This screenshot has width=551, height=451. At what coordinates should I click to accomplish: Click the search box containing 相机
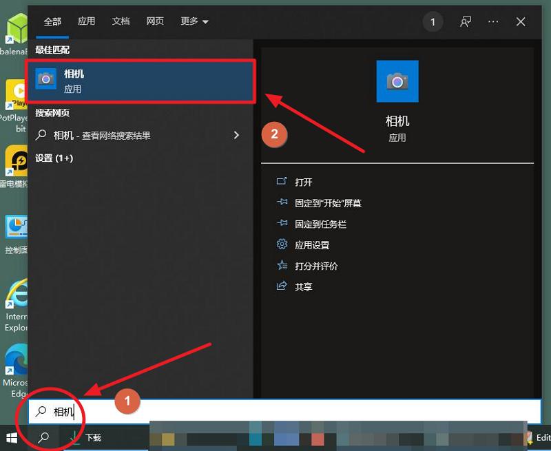tap(284, 411)
